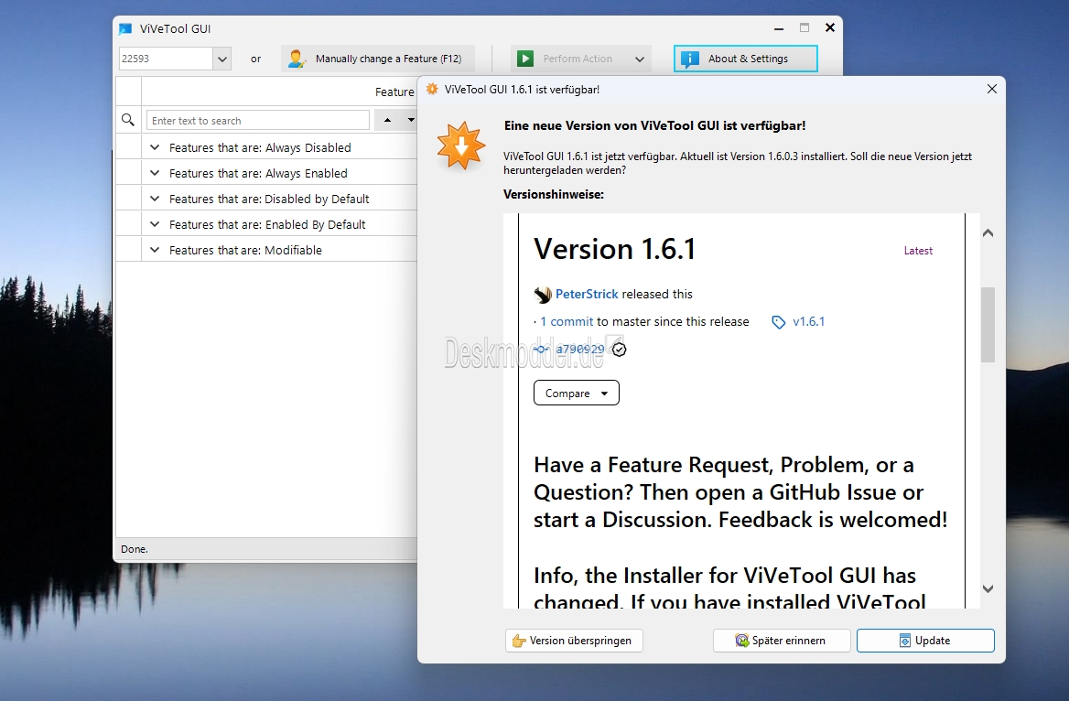Click the green play icon of Perform Action
The width and height of the screenshot is (1069, 701).
[x=525, y=59]
